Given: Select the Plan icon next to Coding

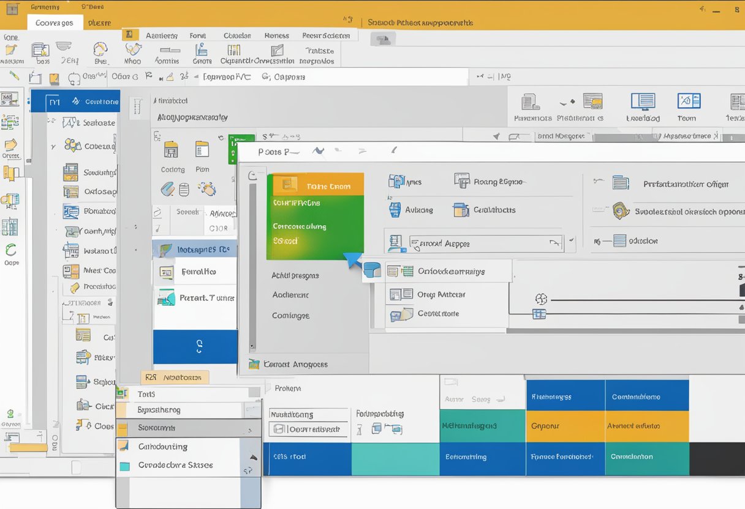Looking at the screenshot, I should click(202, 152).
